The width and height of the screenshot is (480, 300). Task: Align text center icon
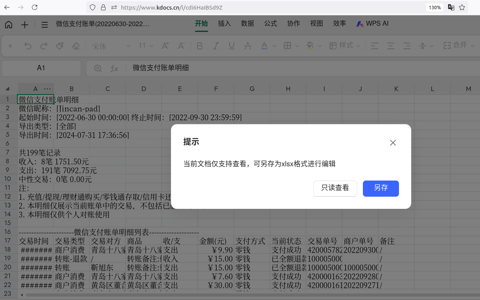(x=391, y=46)
